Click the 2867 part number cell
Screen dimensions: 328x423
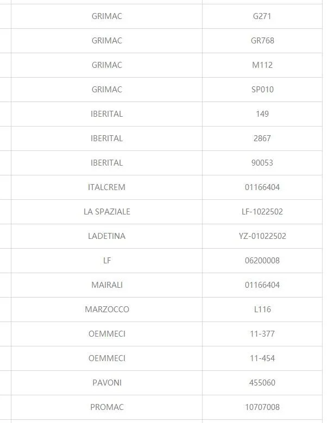(262, 138)
